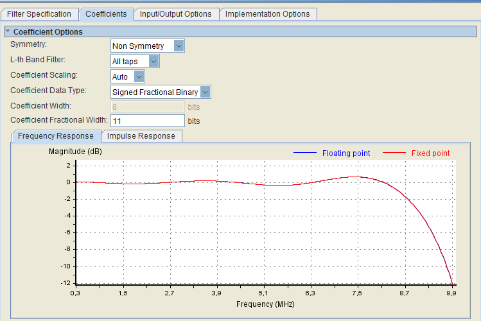Open the Implementation Options tab
481x321 pixels.
[x=268, y=14]
